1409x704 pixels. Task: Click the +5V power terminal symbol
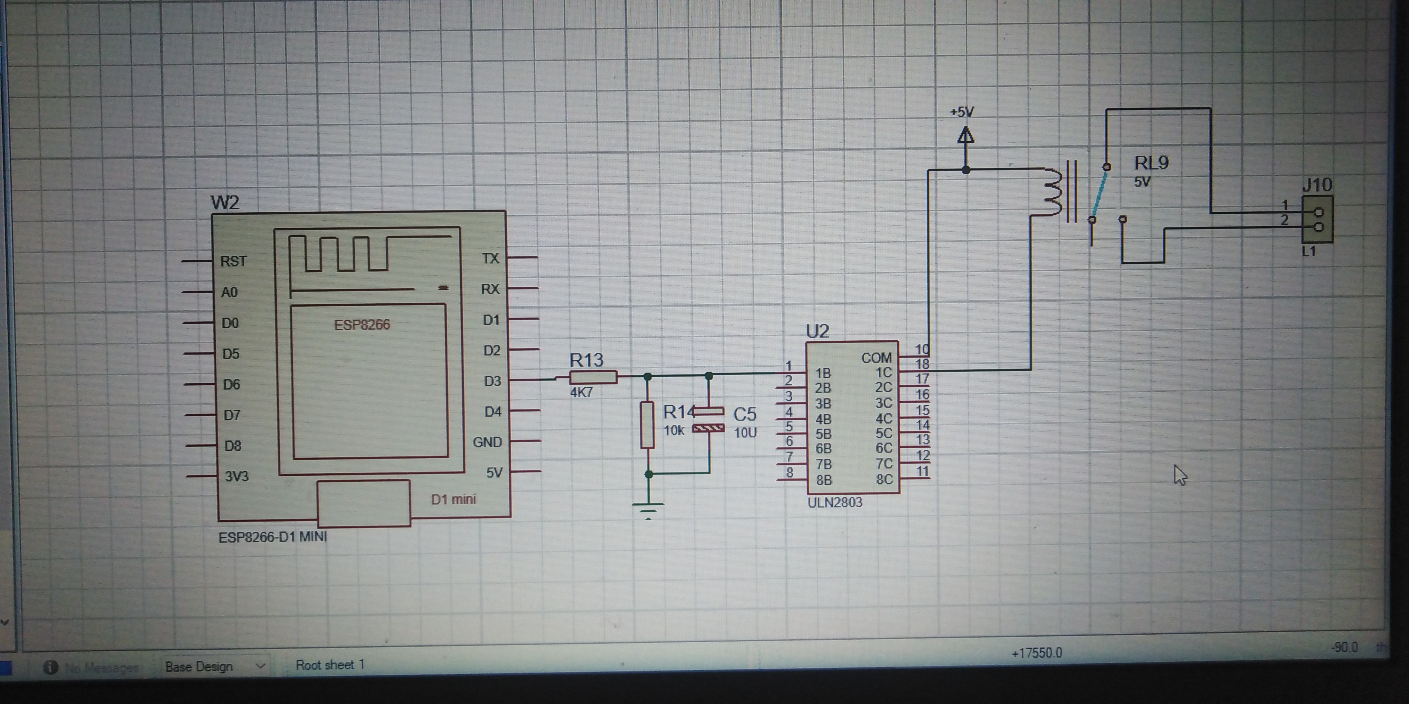(966, 135)
